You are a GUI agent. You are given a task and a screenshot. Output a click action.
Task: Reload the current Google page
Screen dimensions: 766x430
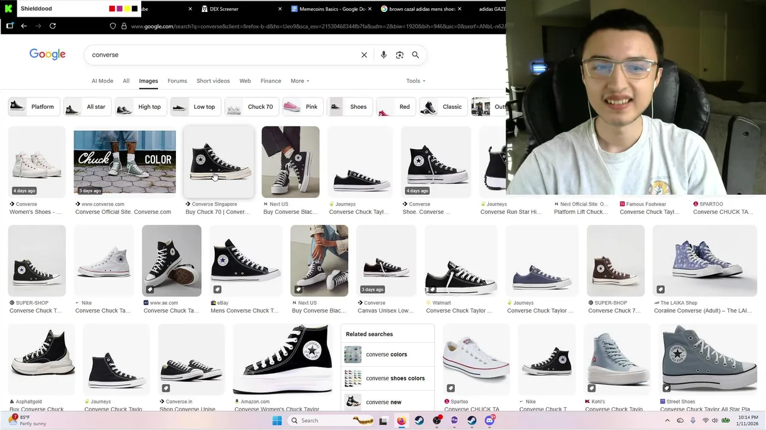(x=53, y=26)
